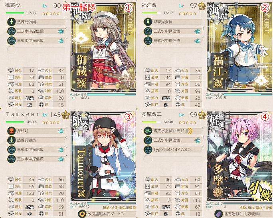Expand the arrow beside Ташкент's 探照灯 slot
This screenshot has height=218, width=273.
point(66,128)
